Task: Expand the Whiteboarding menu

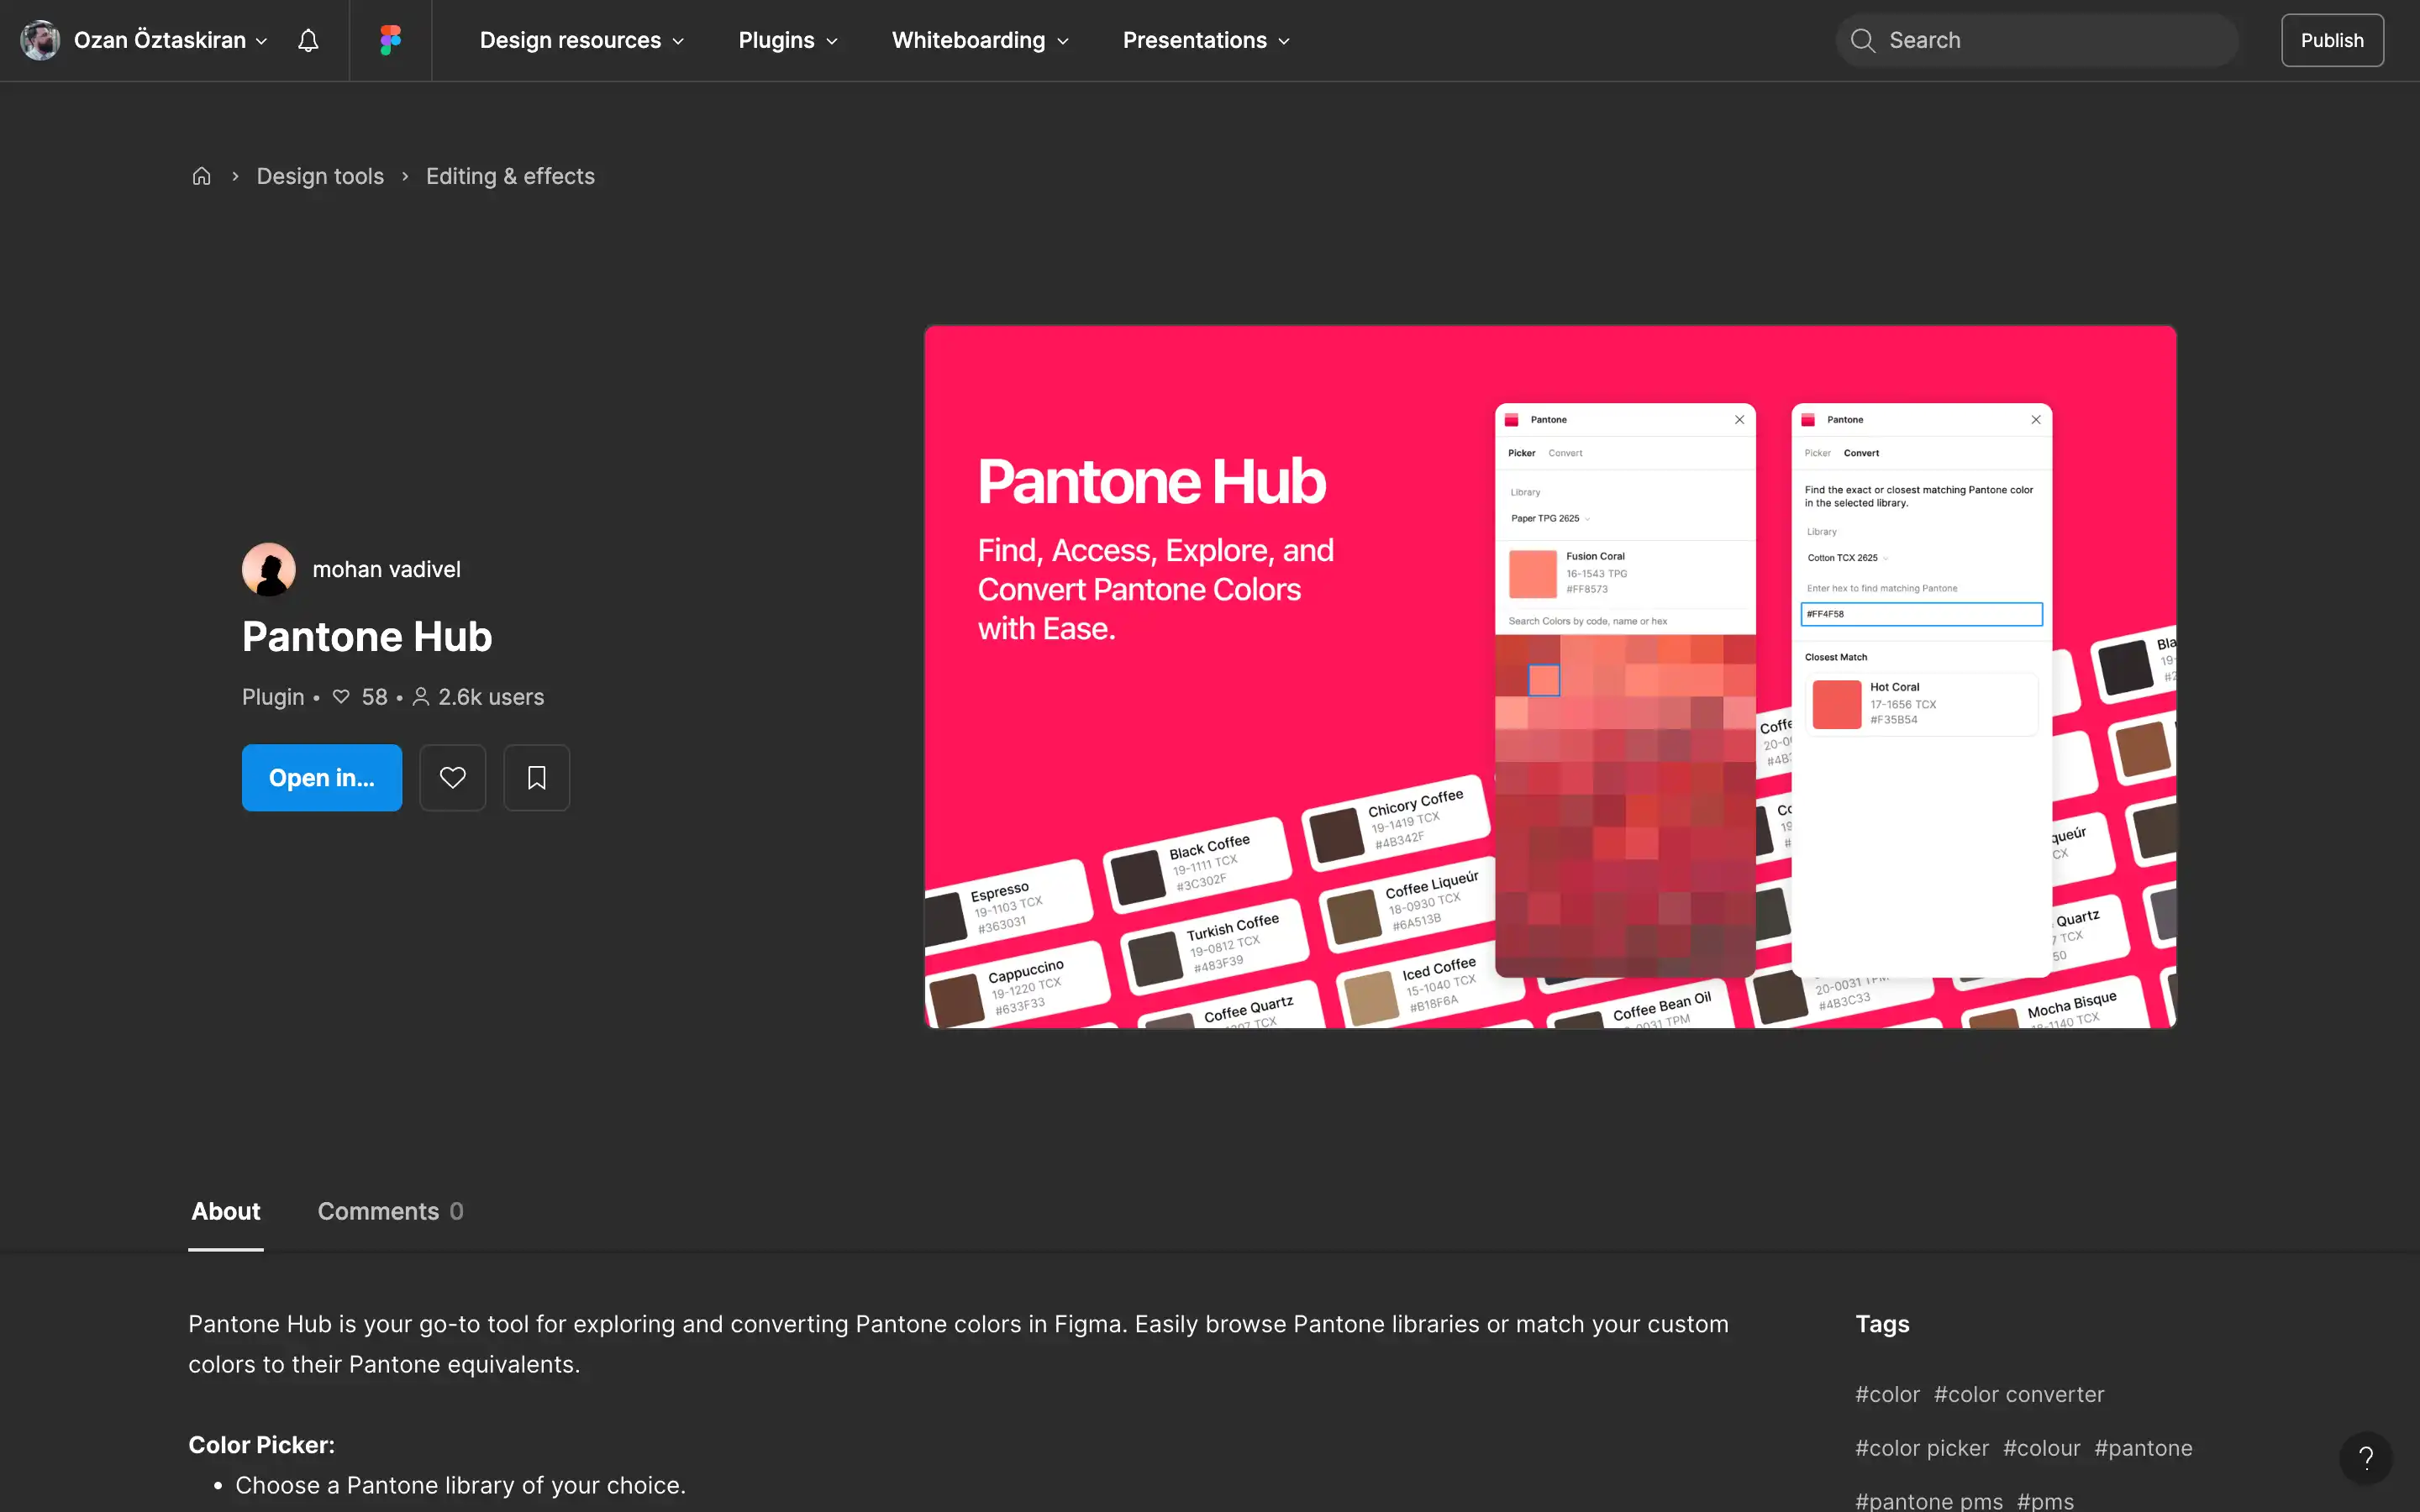Action: click(980, 40)
